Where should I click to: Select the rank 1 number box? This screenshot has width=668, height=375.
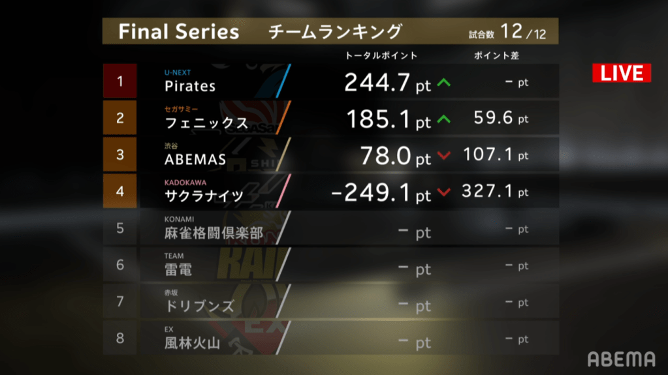point(119,82)
